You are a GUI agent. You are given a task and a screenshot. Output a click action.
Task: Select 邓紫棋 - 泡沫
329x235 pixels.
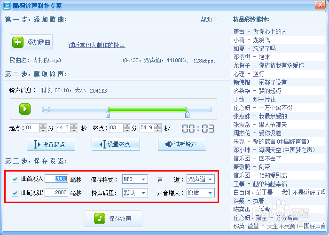[278, 57]
